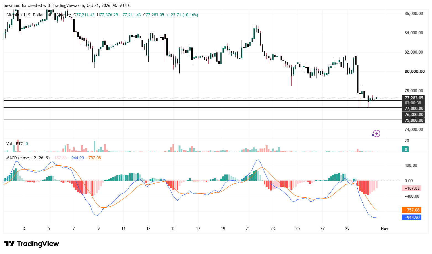Select the Vol · BTC indicator label
The width and height of the screenshot is (432, 254).
point(15,144)
